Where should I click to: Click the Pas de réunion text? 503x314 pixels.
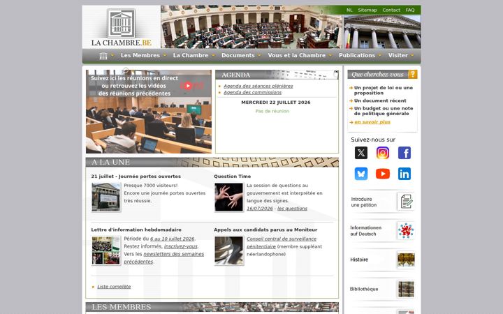click(x=272, y=111)
